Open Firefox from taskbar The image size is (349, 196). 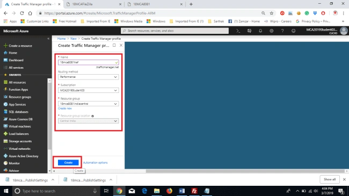pos(169,191)
